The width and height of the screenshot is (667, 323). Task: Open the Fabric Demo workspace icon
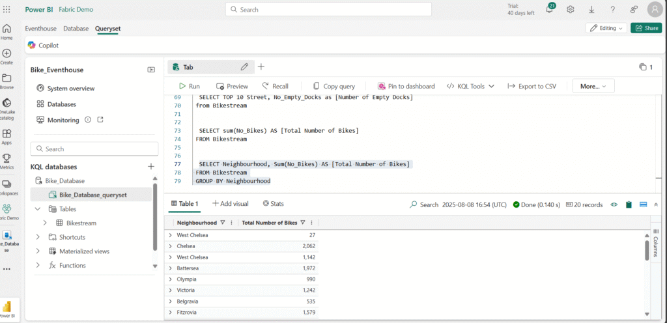click(7, 212)
